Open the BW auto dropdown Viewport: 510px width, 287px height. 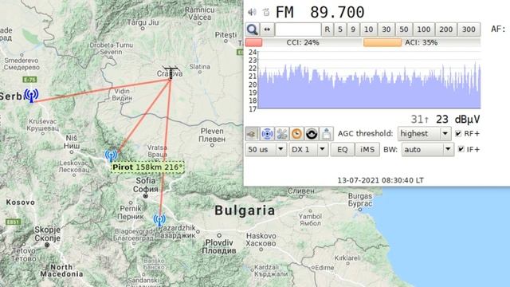(428, 150)
